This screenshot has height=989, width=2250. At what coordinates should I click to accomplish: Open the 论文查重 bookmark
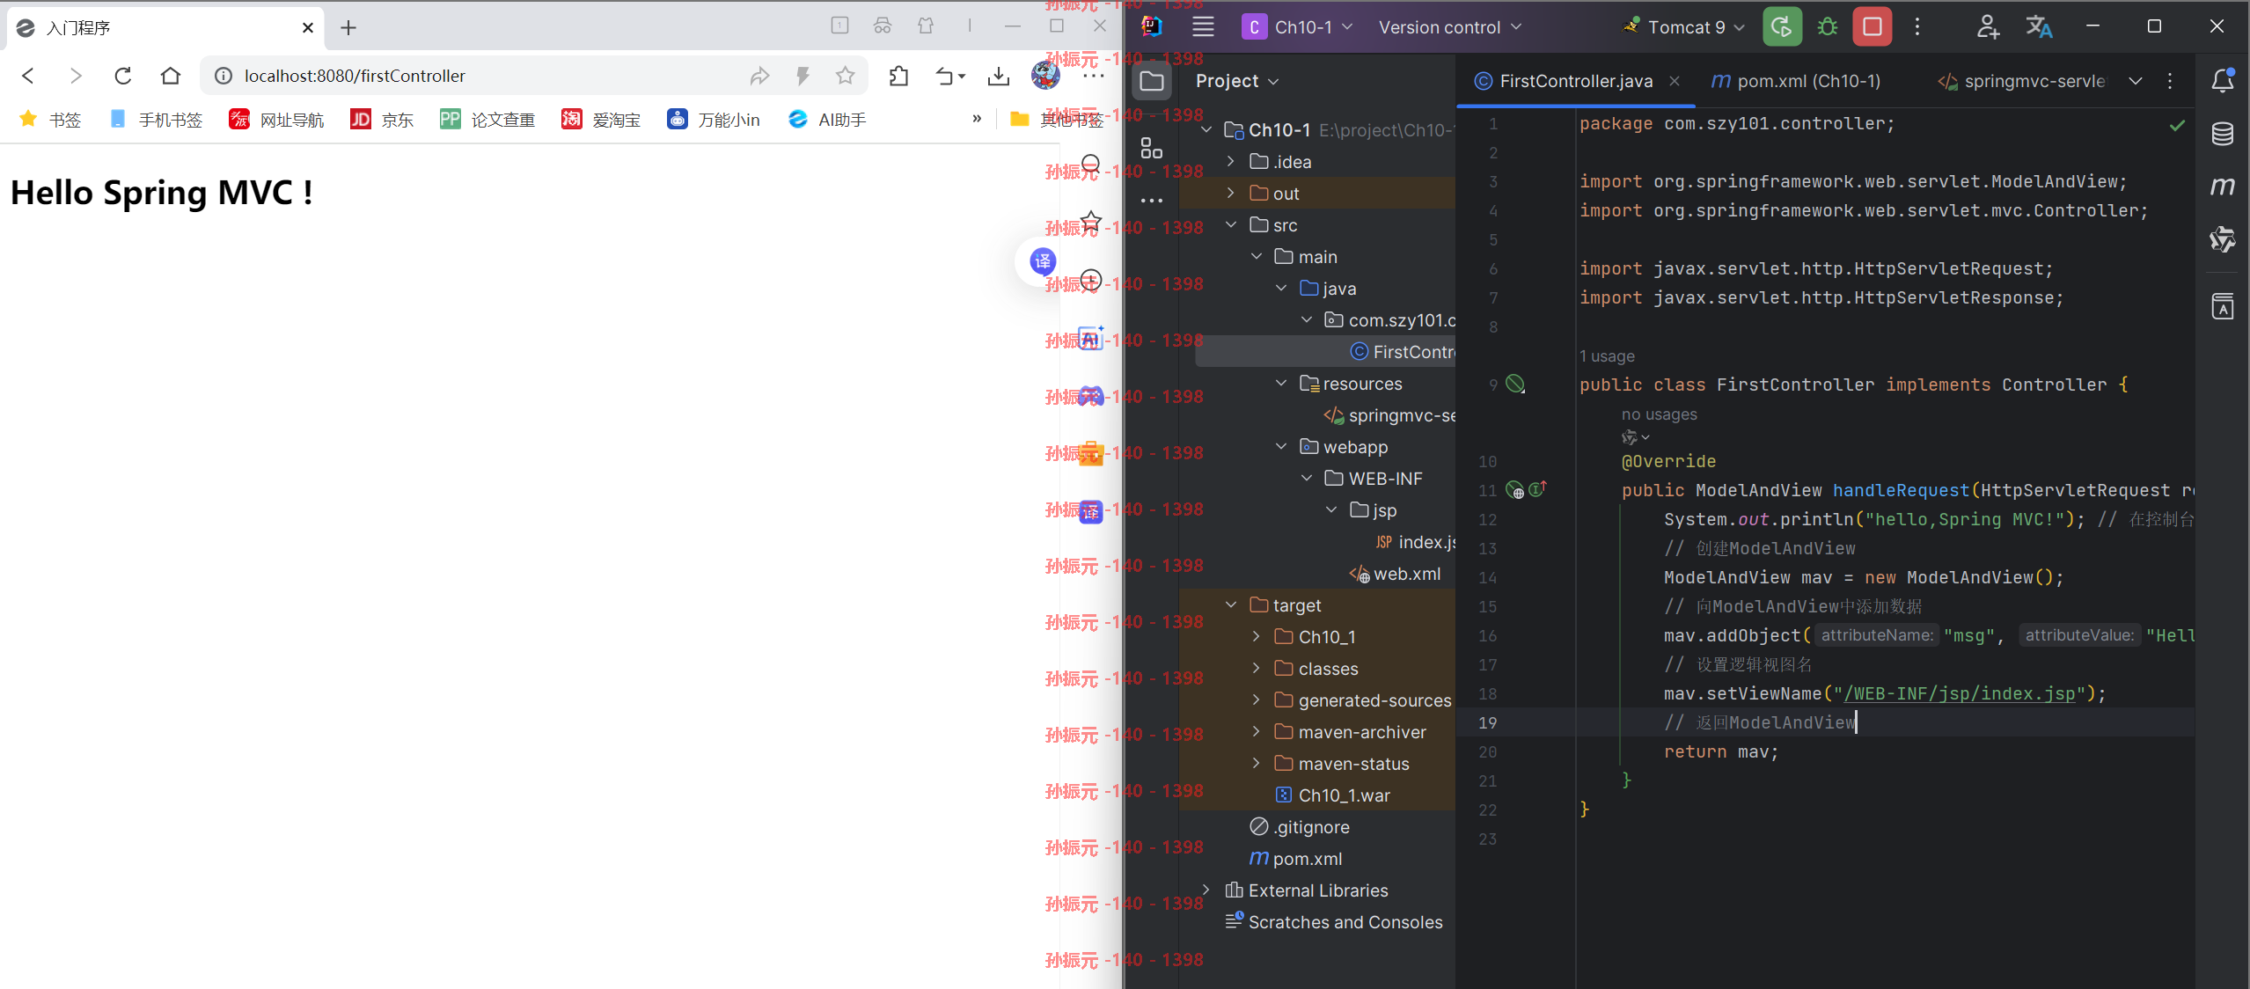(x=487, y=120)
